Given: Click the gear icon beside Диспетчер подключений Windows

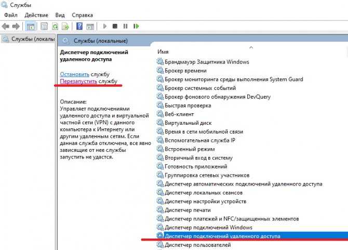Looking at the screenshot, I should pyautogui.click(x=160, y=227).
